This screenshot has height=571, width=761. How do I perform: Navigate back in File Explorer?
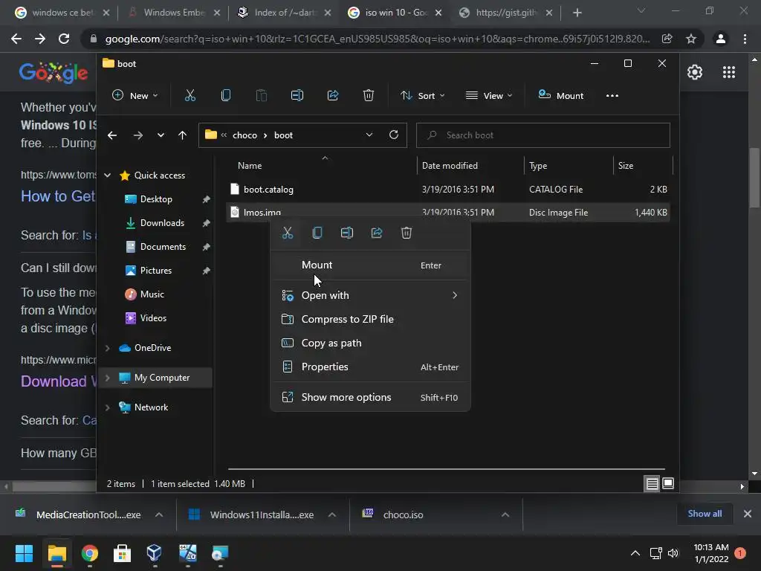(112, 135)
